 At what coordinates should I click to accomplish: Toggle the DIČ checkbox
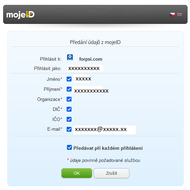[x=69, y=109]
